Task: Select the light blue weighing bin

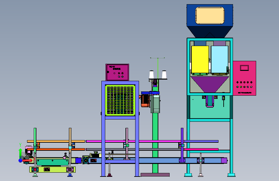Action: (219, 60)
